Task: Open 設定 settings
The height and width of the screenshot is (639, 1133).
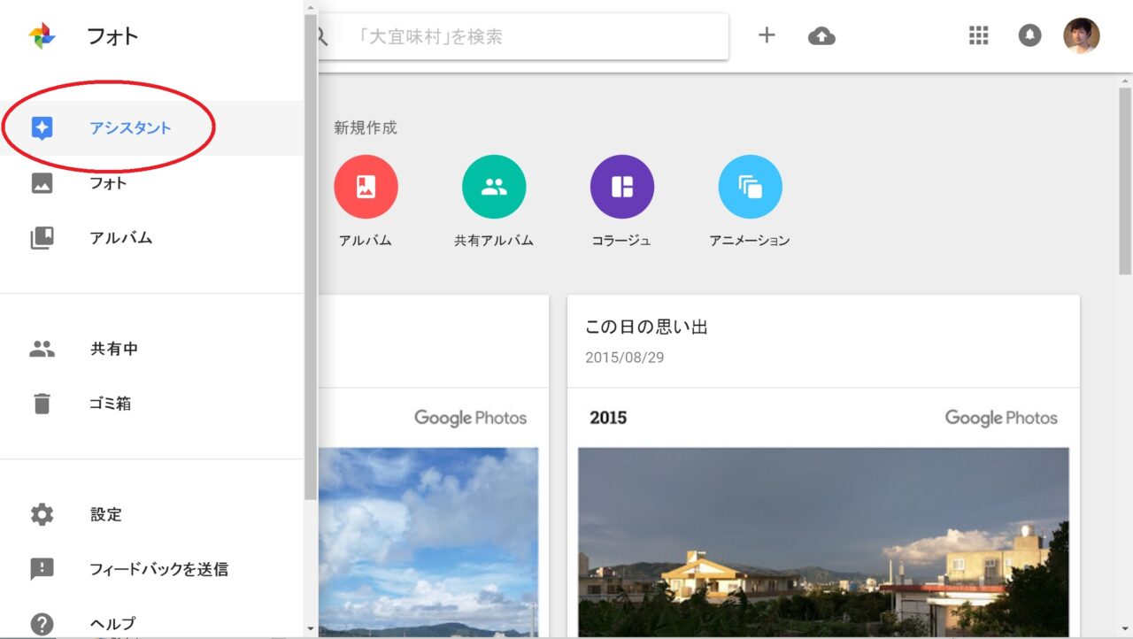Action: tap(105, 514)
